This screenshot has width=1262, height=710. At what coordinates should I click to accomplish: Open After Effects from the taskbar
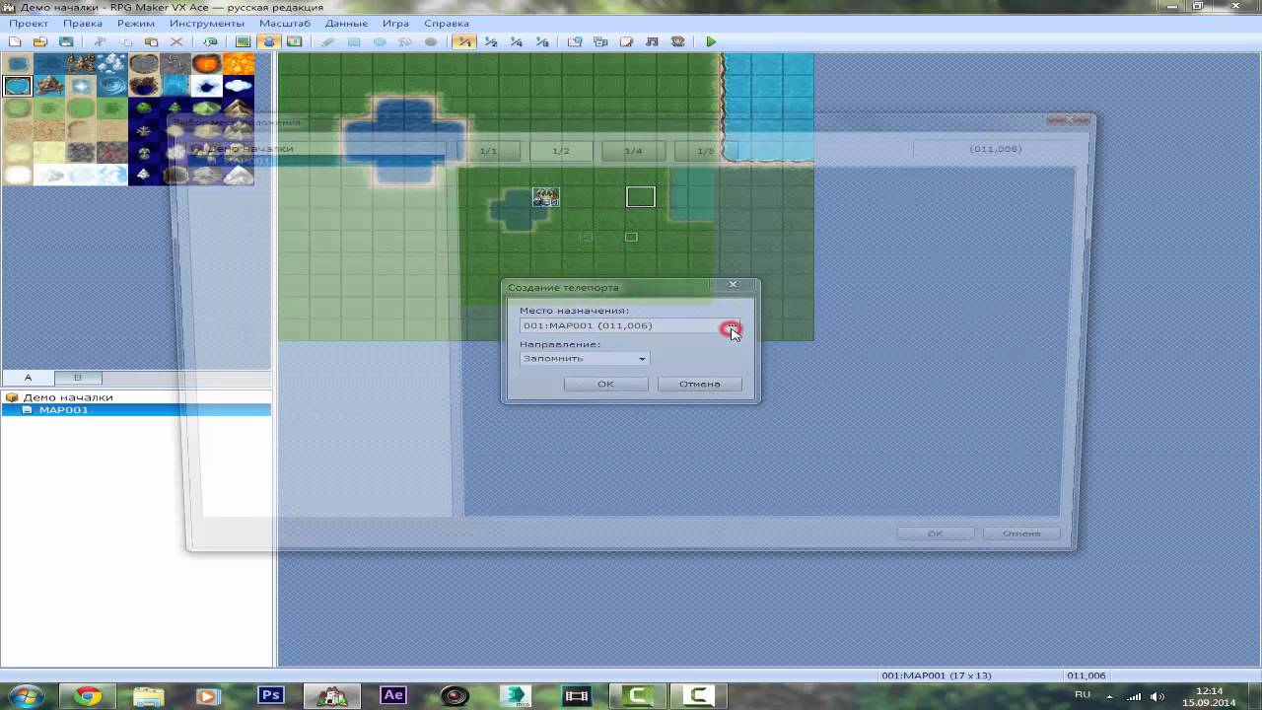click(x=393, y=696)
